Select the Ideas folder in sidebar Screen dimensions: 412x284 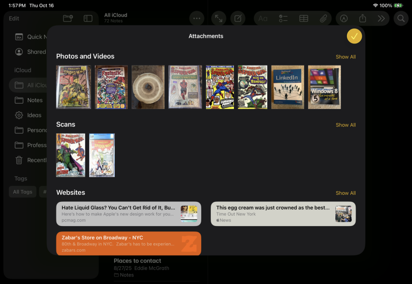click(x=34, y=115)
